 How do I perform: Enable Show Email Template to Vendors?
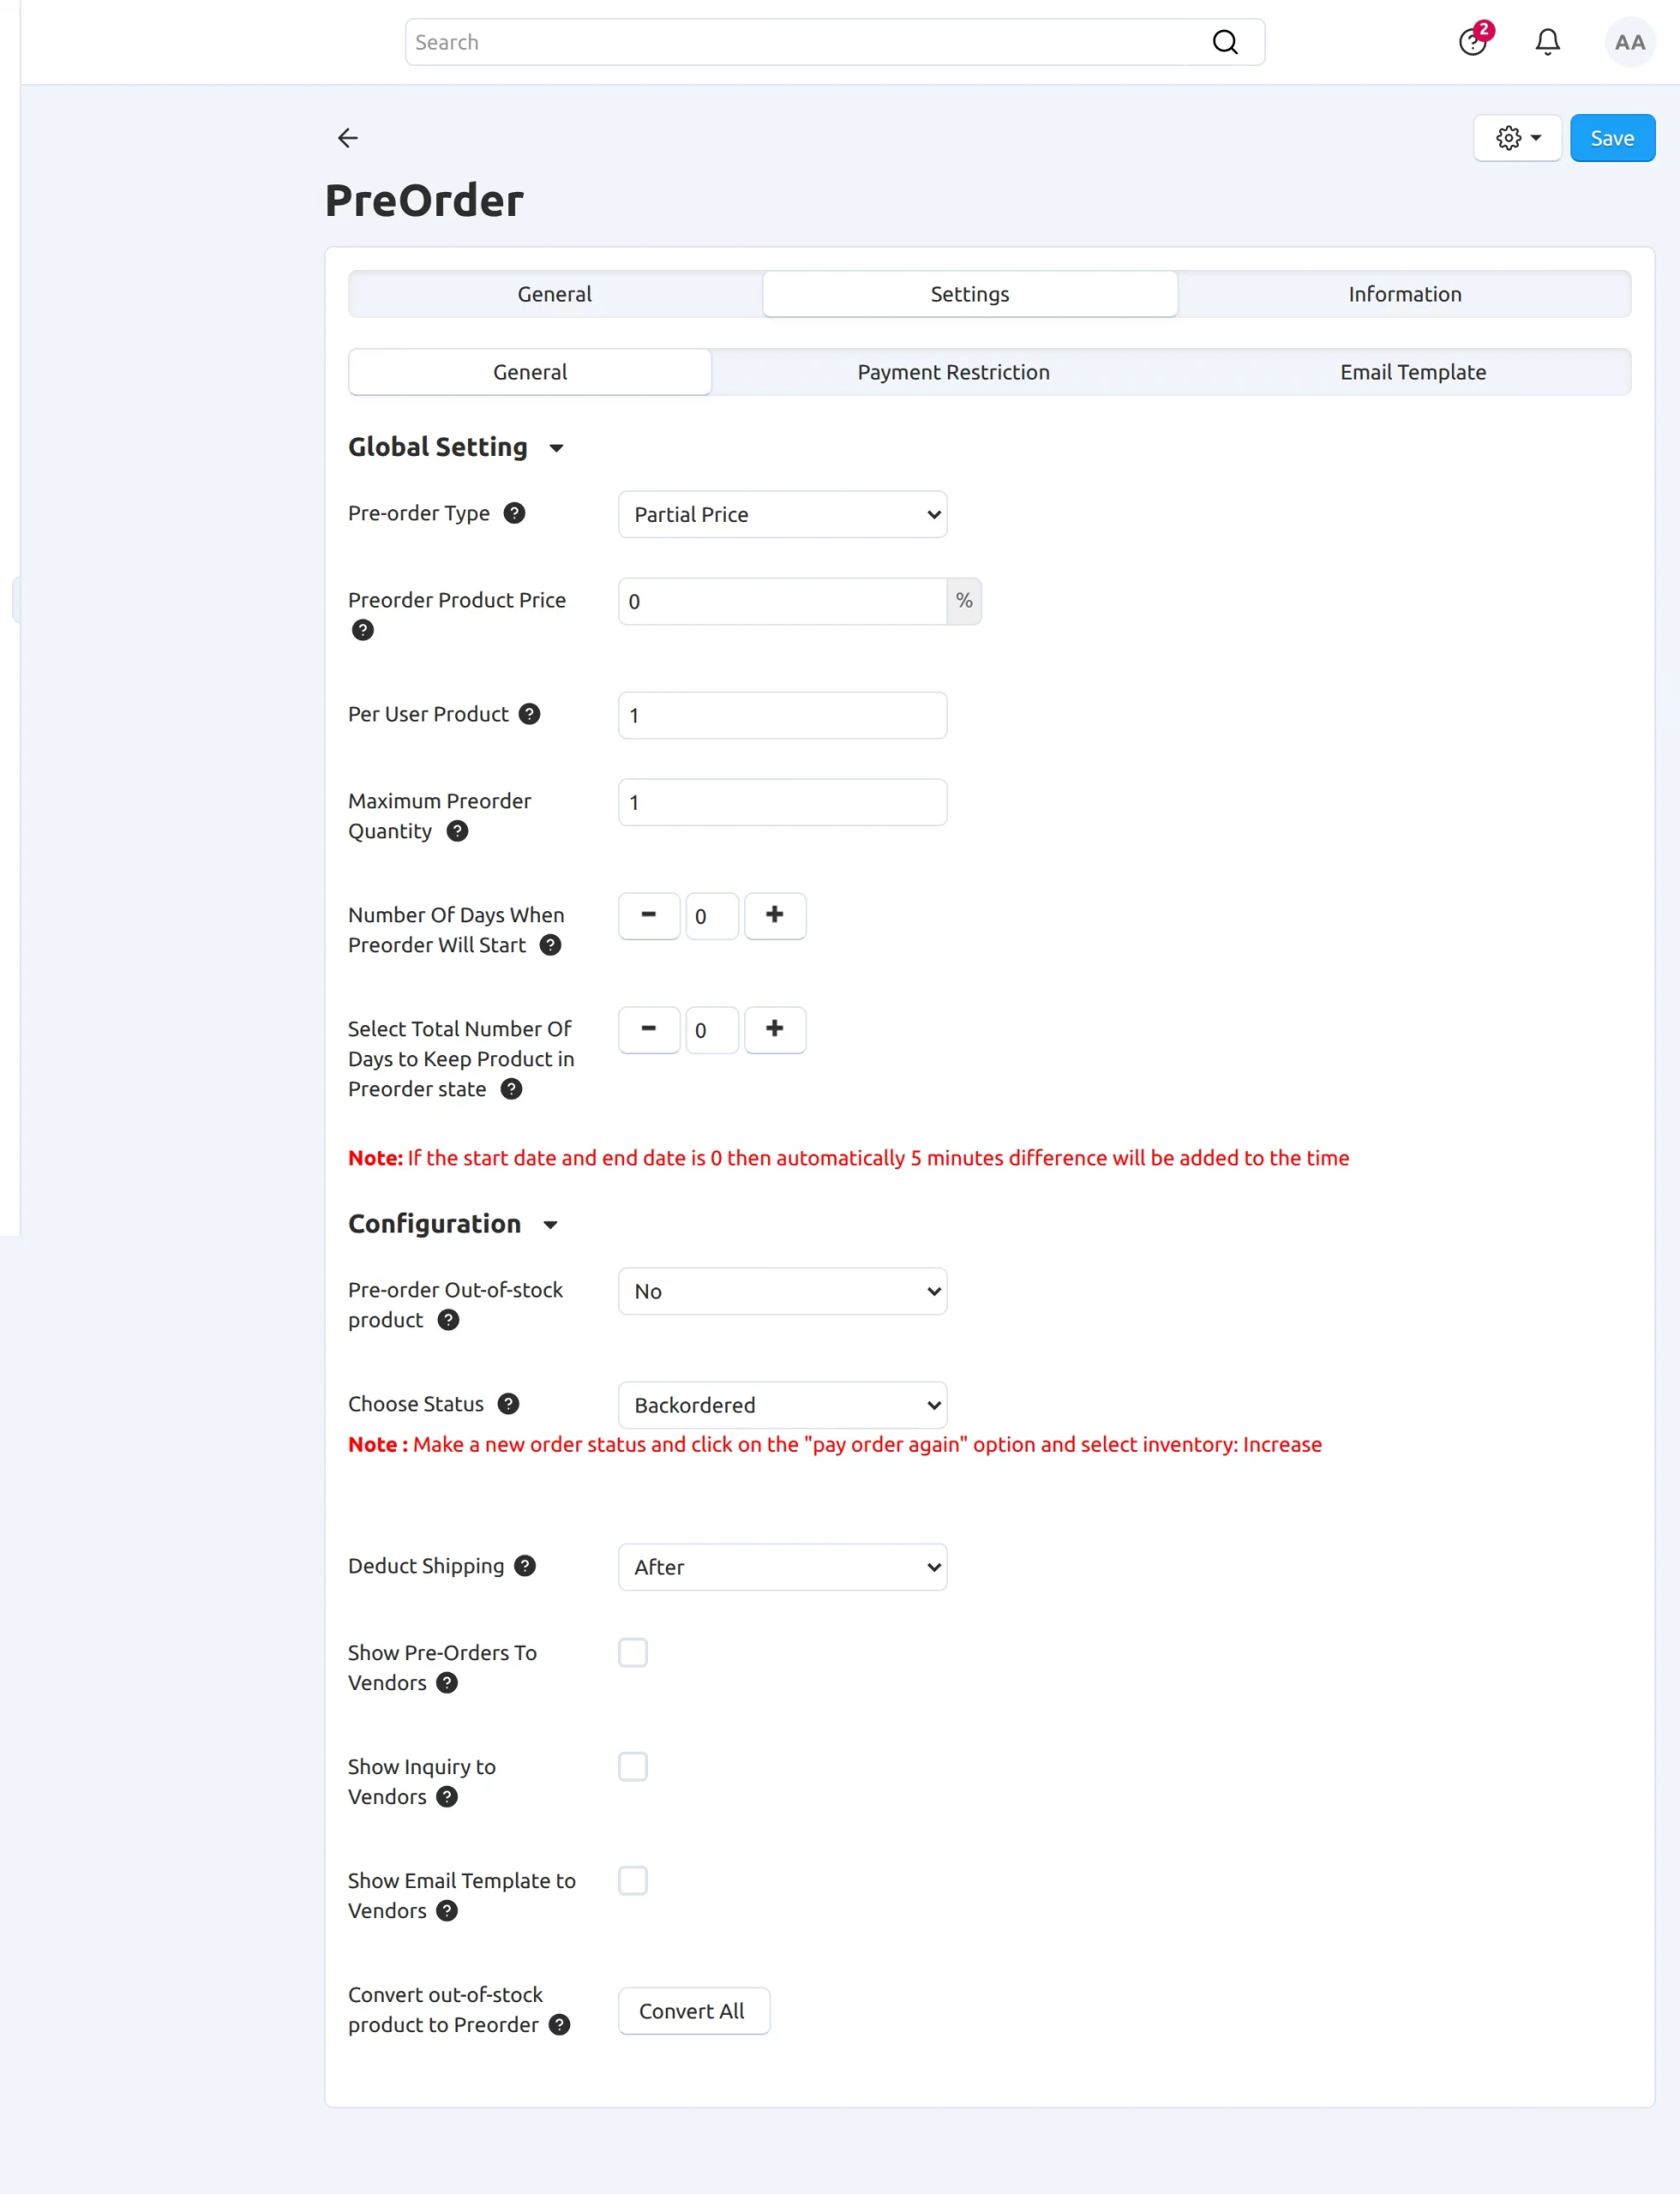633,1880
